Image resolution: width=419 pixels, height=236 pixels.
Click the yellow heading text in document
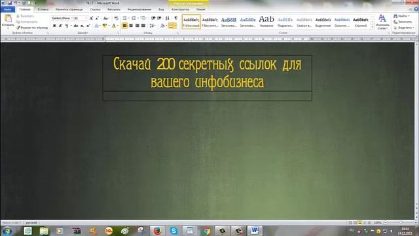[208, 73]
